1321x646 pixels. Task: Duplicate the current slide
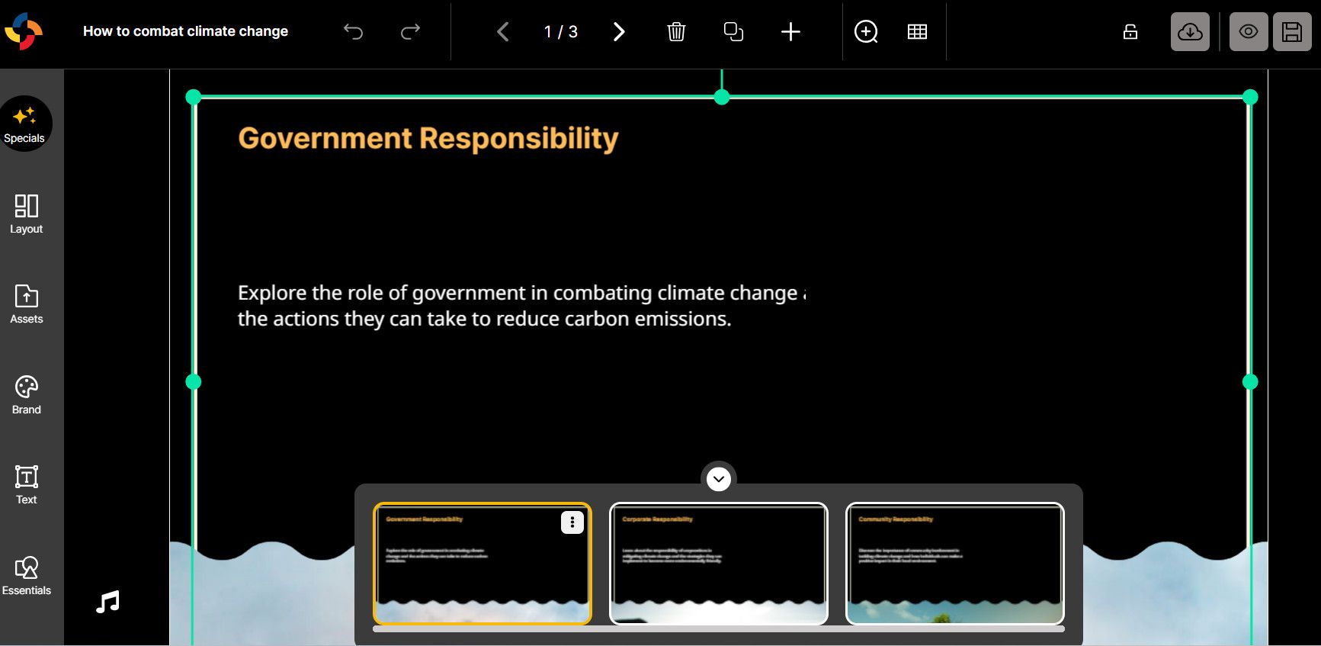pyautogui.click(x=733, y=31)
